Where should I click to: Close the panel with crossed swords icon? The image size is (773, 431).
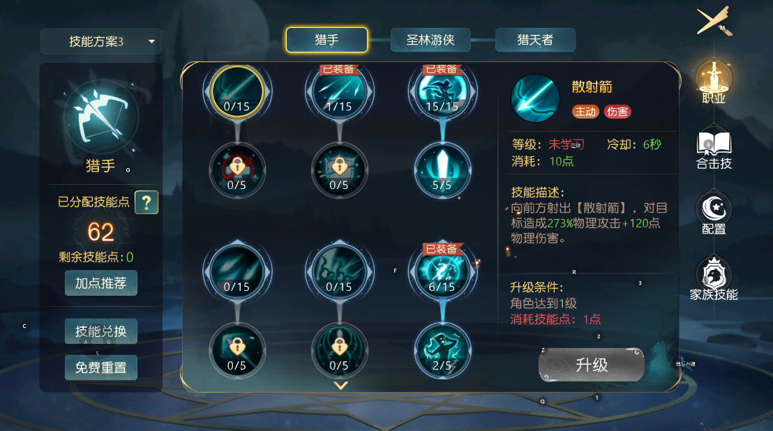714,21
